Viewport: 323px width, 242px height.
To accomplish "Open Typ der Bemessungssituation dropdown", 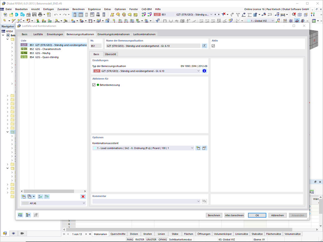I will point(147,71).
